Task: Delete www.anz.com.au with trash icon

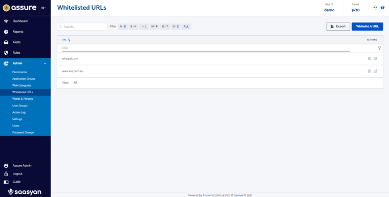Action: tap(369, 71)
